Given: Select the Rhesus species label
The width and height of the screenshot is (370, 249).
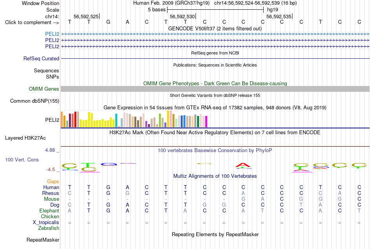Looking at the screenshot, I should pos(51,193).
